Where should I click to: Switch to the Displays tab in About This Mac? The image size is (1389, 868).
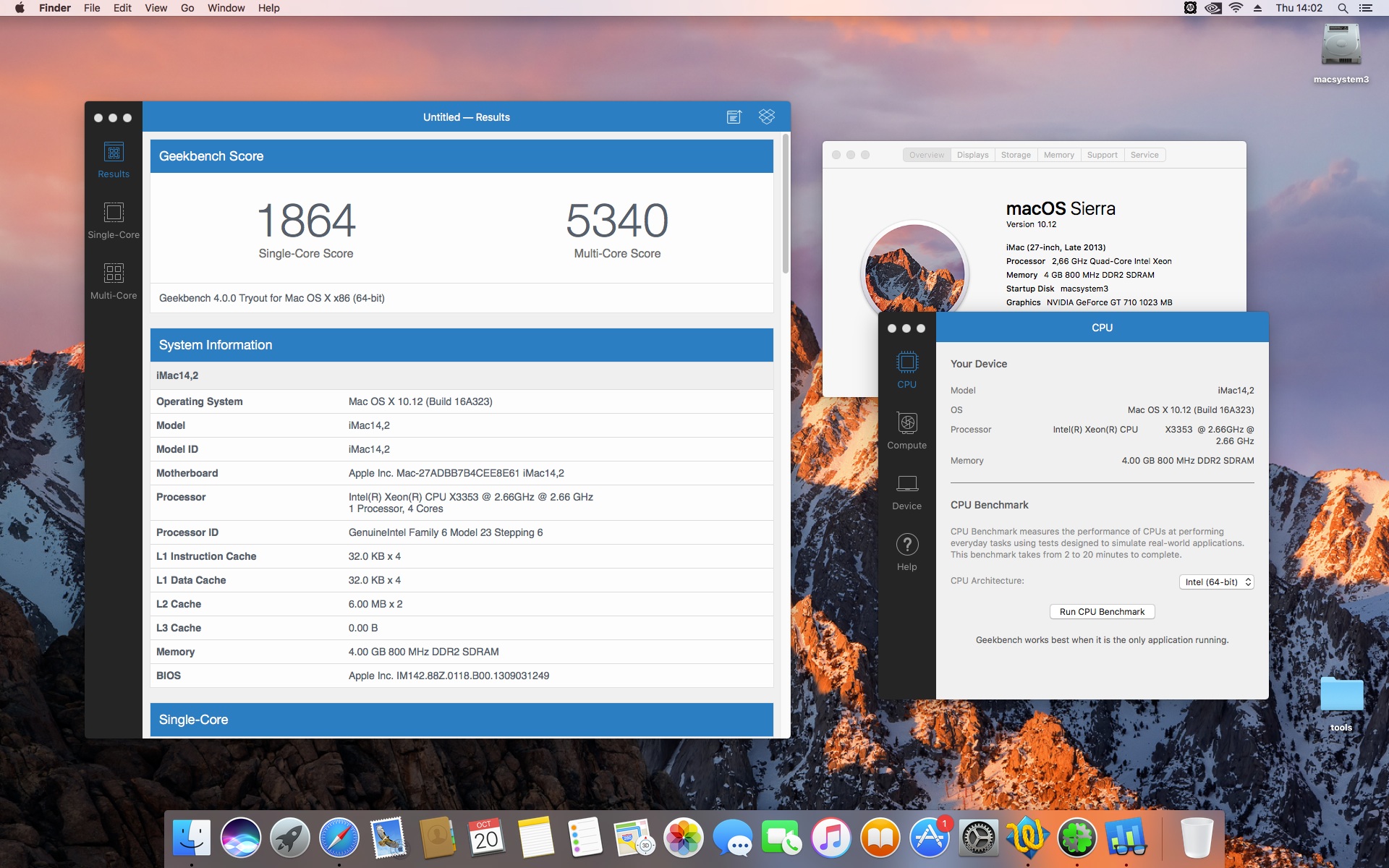[x=972, y=155]
